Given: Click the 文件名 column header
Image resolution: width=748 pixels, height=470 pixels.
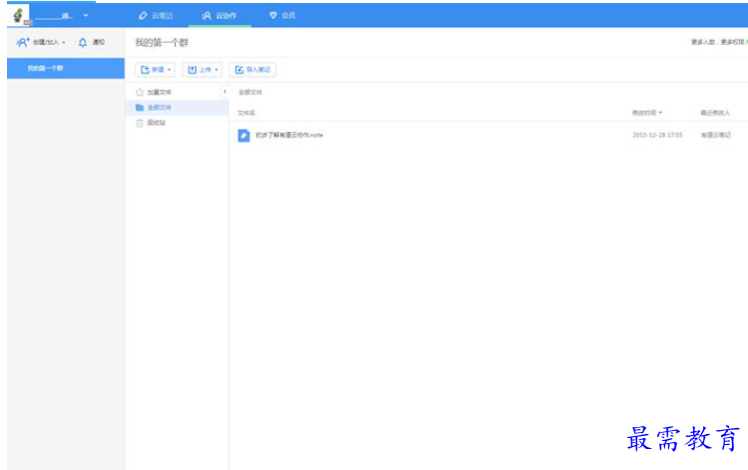Looking at the screenshot, I should (246, 113).
